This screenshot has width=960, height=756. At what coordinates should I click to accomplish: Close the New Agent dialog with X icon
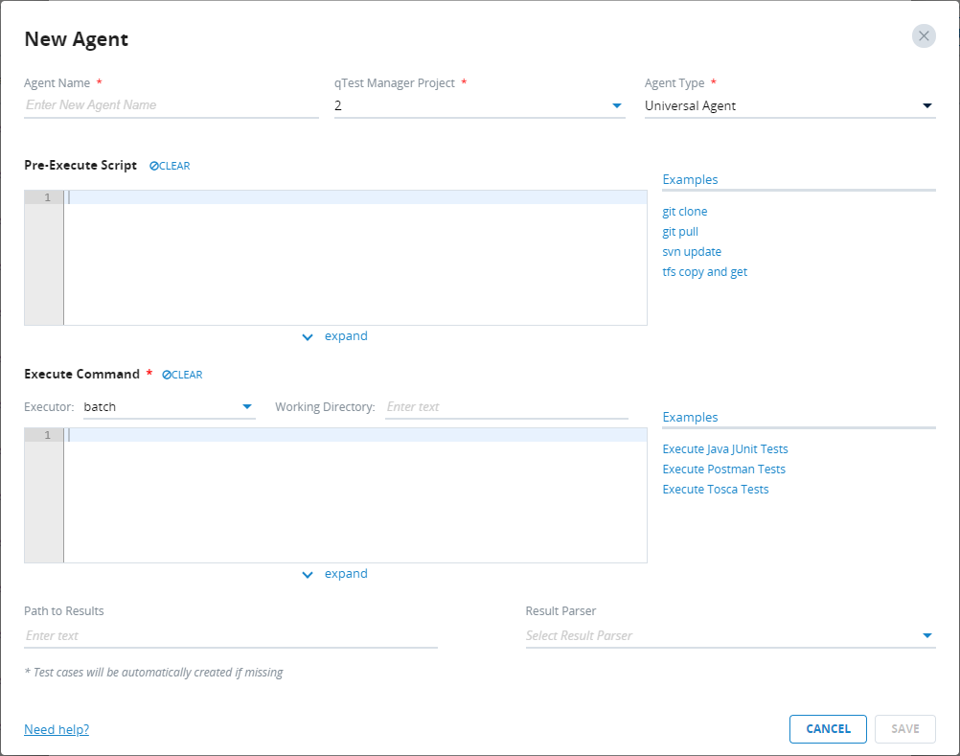point(924,36)
